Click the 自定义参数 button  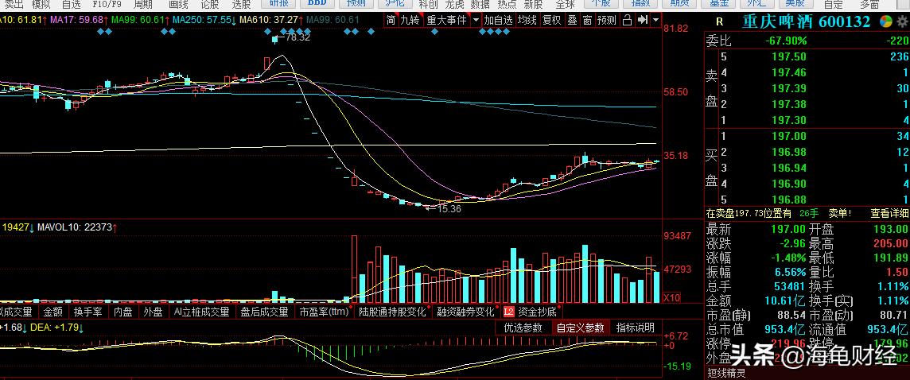click(x=581, y=328)
